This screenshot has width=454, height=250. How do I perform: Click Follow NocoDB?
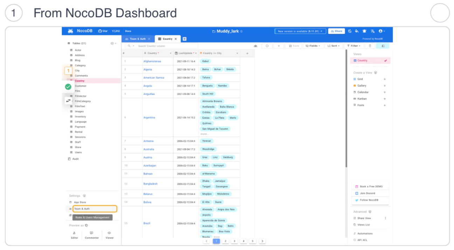[370, 200]
